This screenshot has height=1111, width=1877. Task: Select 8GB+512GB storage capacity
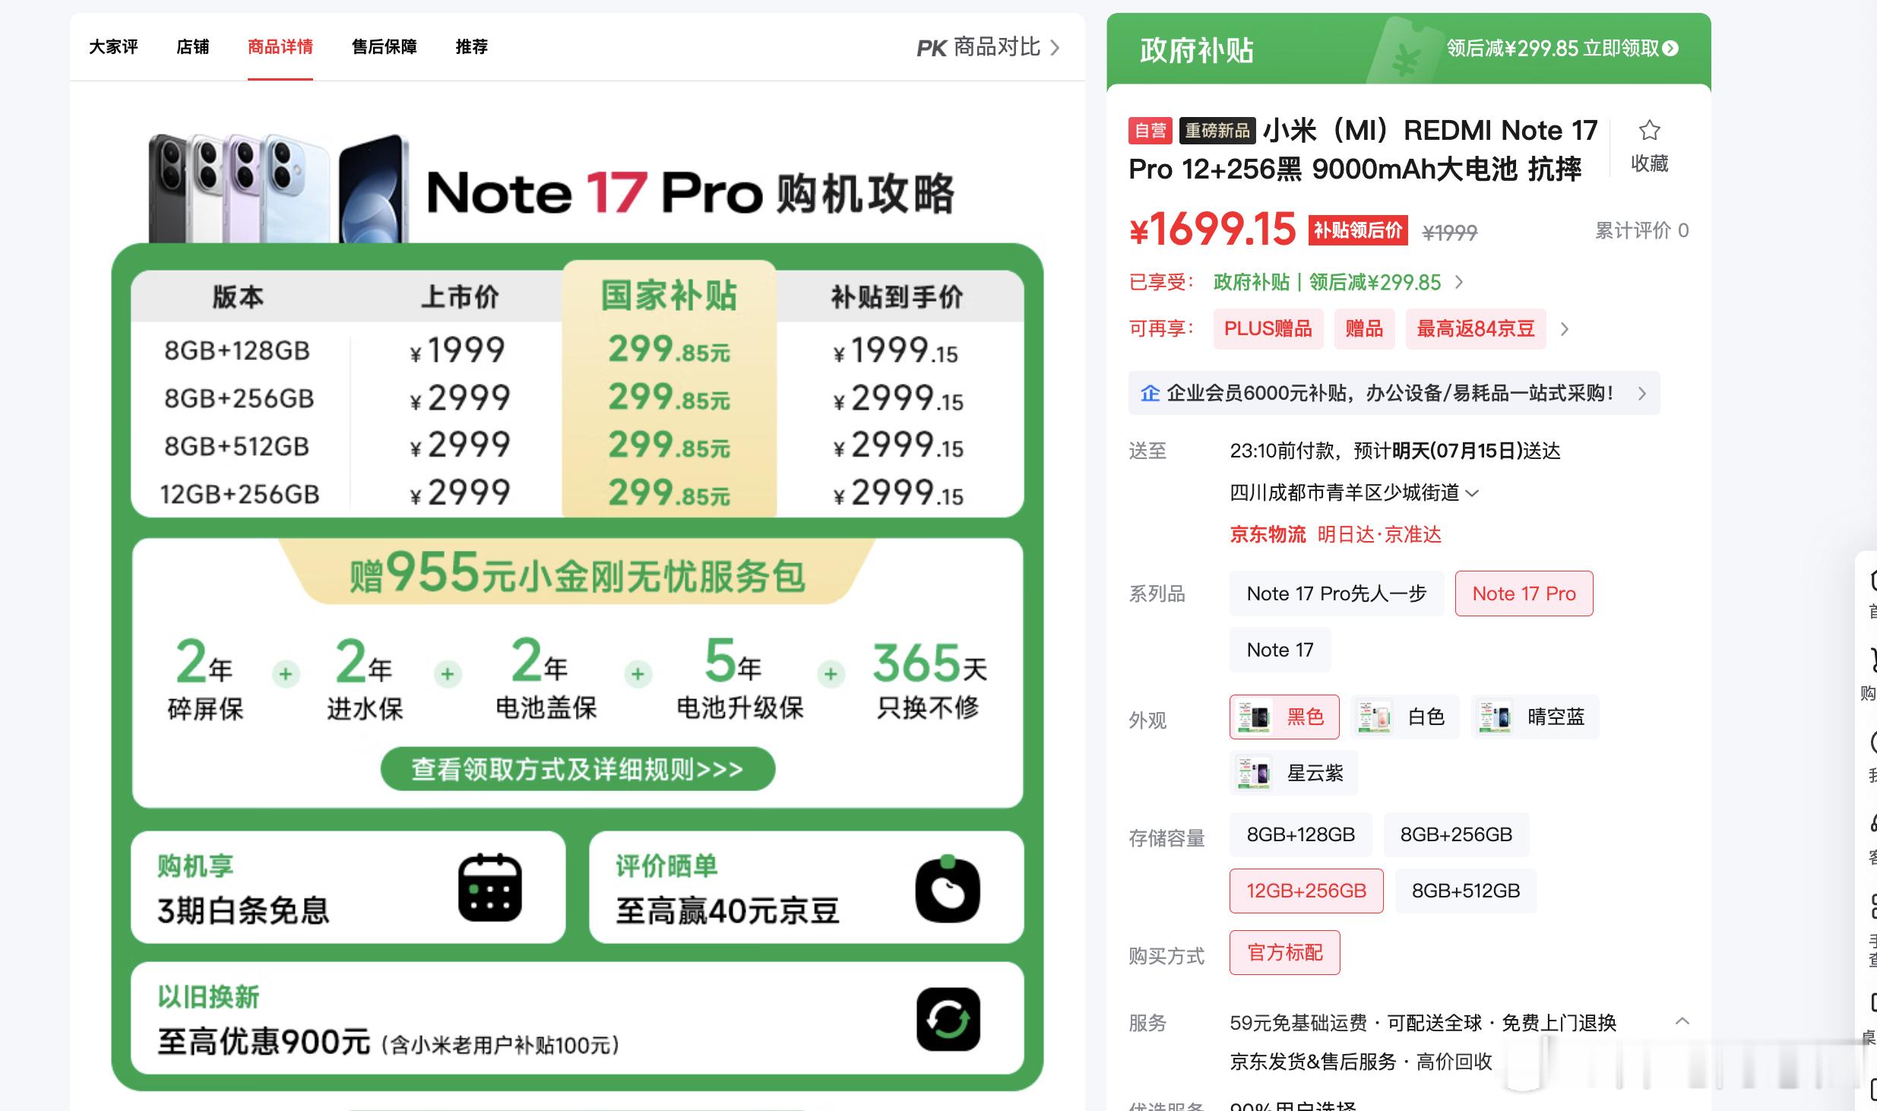tap(1466, 891)
